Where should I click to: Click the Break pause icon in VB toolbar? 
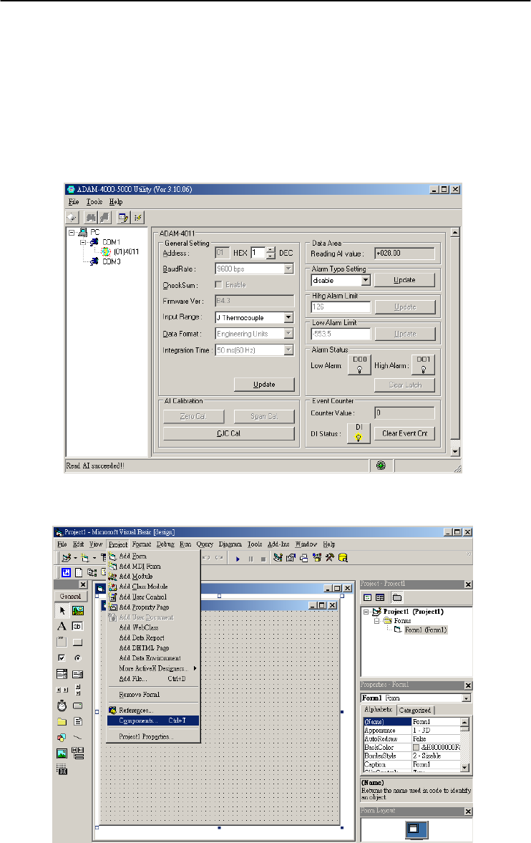point(250,559)
